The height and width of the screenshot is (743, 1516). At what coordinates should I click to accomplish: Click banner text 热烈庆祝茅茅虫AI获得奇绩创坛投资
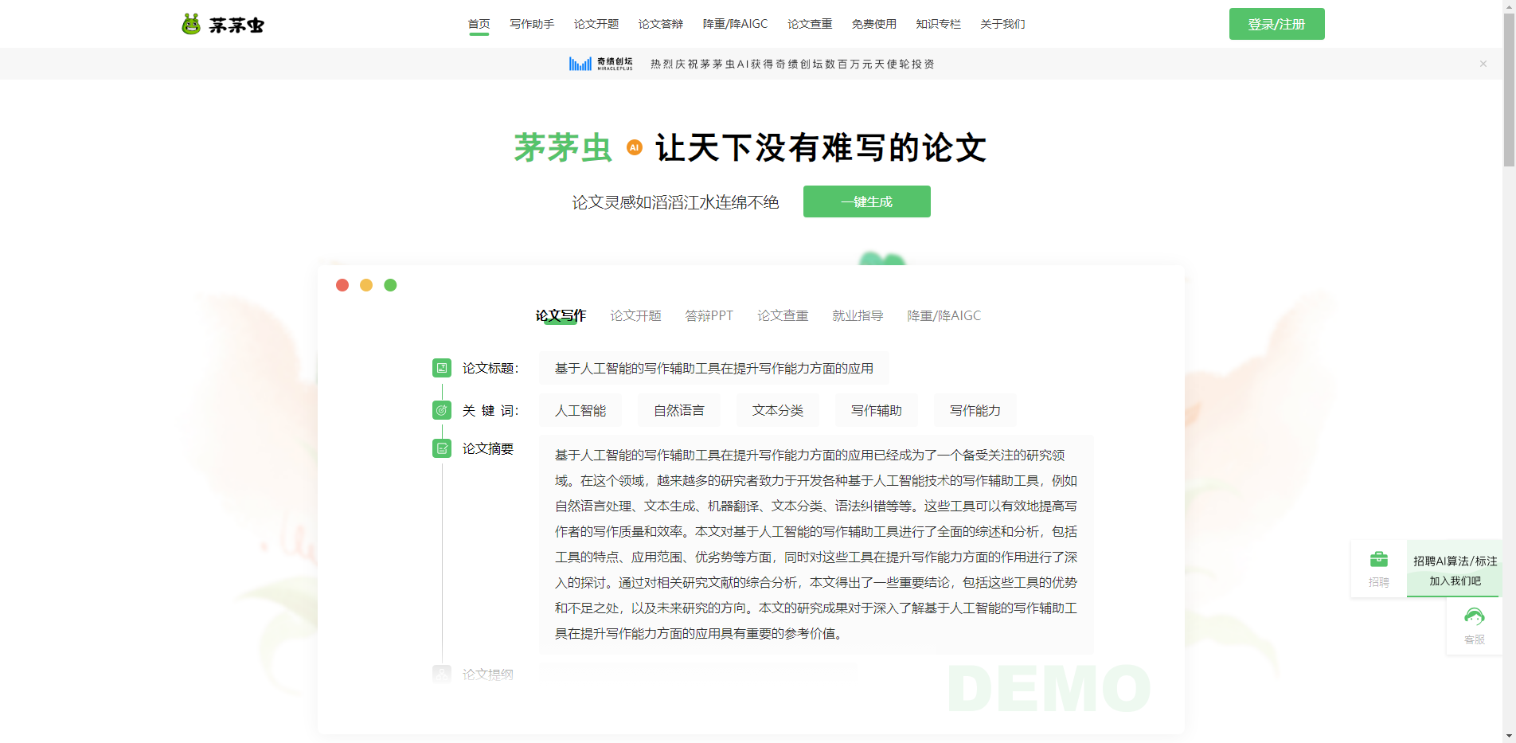click(x=792, y=64)
